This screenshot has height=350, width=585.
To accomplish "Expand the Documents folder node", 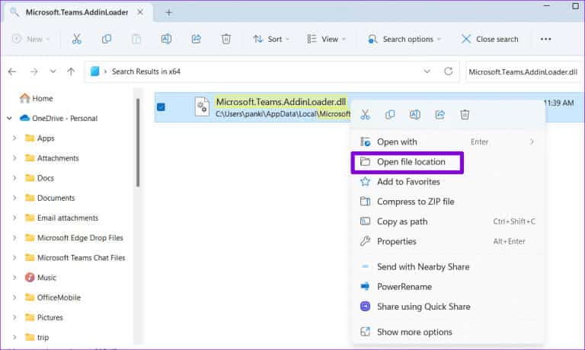I will (14, 198).
